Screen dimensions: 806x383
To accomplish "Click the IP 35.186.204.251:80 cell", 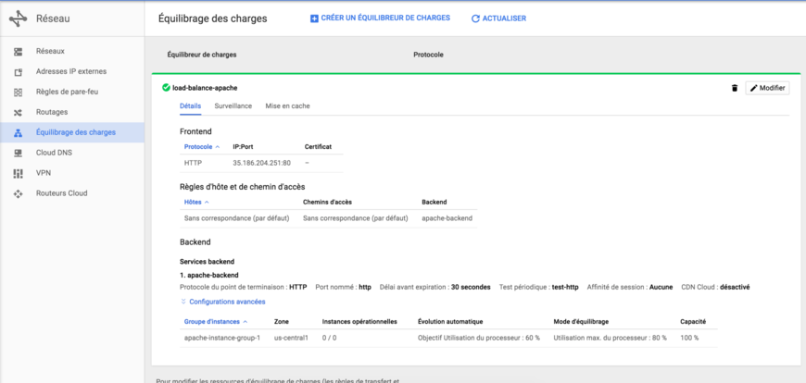I will point(261,163).
